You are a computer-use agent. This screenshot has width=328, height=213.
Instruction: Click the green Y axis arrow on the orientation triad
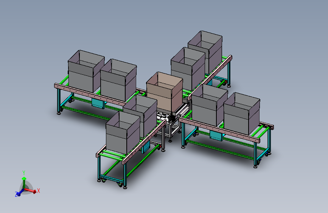[24, 182]
